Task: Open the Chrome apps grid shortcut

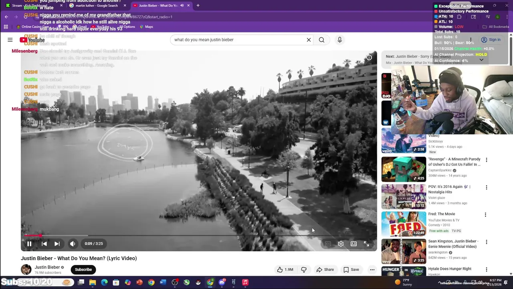Action: click(6, 27)
